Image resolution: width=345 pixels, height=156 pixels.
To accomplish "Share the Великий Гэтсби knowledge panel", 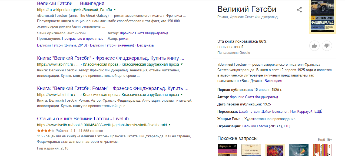I will pyautogui.click(x=299, y=10).
